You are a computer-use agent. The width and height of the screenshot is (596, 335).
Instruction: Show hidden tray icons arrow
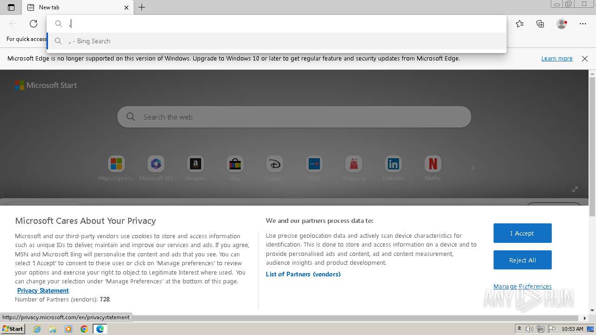(520, 329)
